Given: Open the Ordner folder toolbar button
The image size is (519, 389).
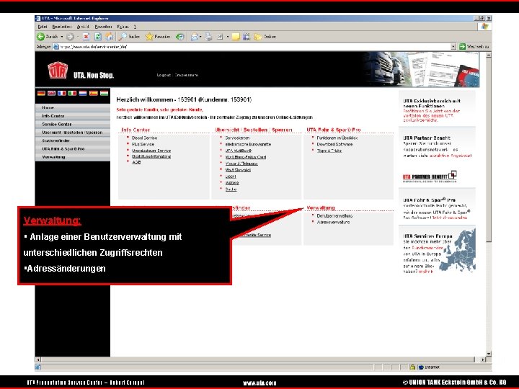Looking at the screenshot, I should tap(265, 37).
